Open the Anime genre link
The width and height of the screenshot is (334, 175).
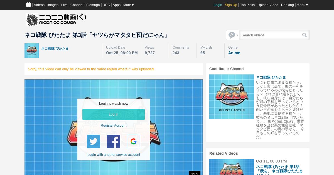click(234, 53)
